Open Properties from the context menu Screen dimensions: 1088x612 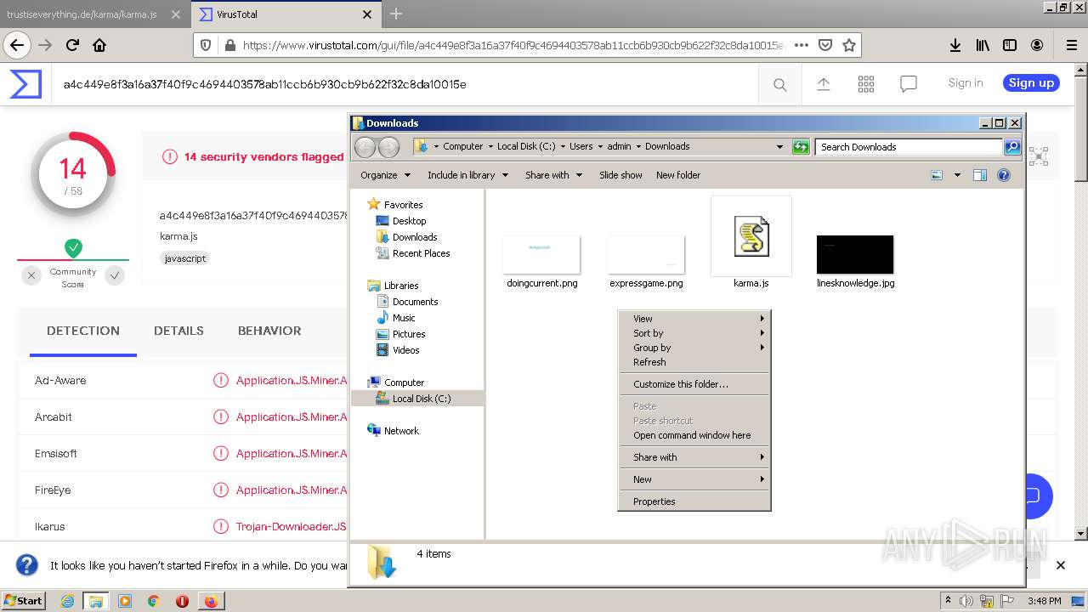pos(694,501)
